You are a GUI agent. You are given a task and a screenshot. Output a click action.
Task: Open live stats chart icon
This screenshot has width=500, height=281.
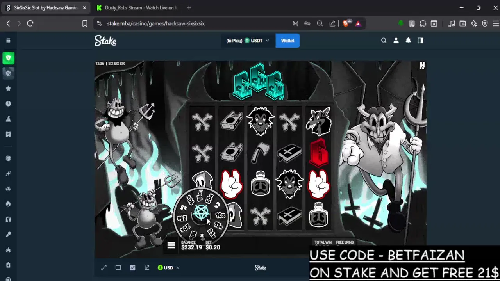click(x=132, y=268)
